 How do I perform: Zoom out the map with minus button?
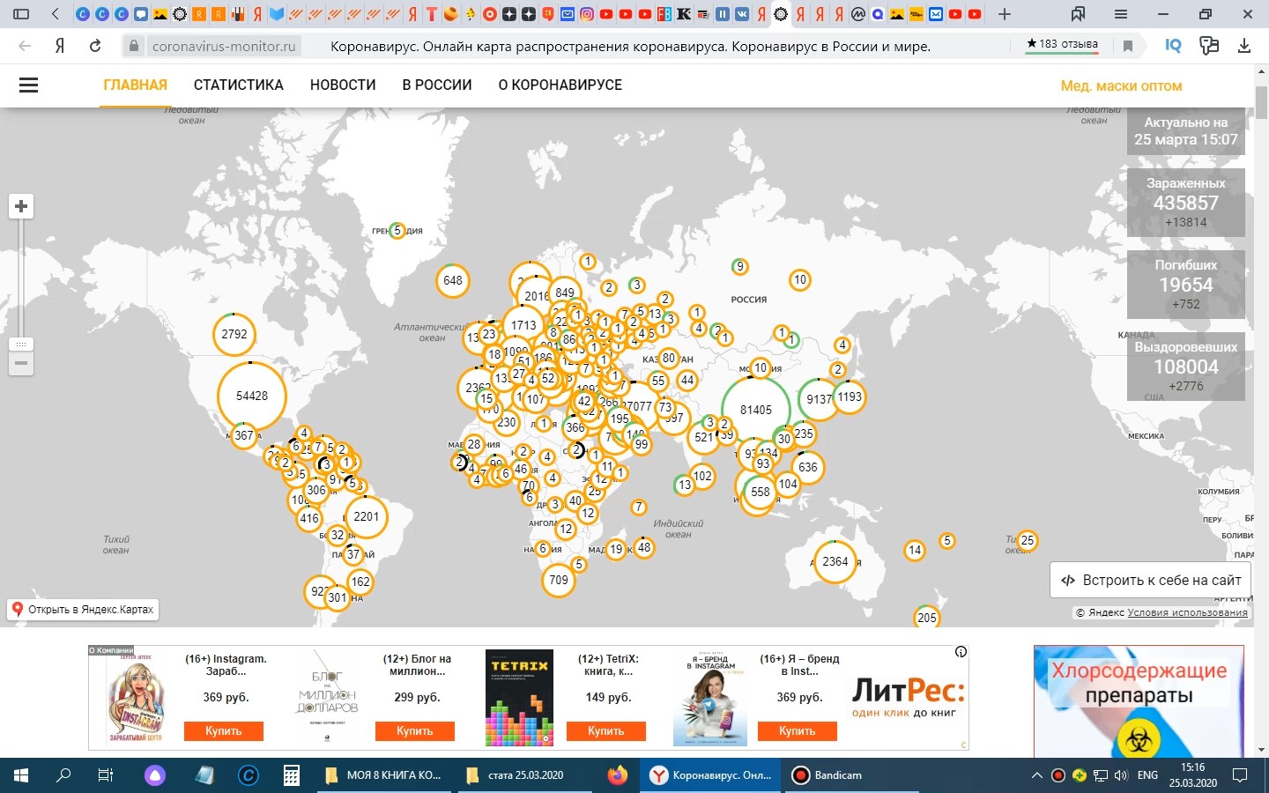21,363
